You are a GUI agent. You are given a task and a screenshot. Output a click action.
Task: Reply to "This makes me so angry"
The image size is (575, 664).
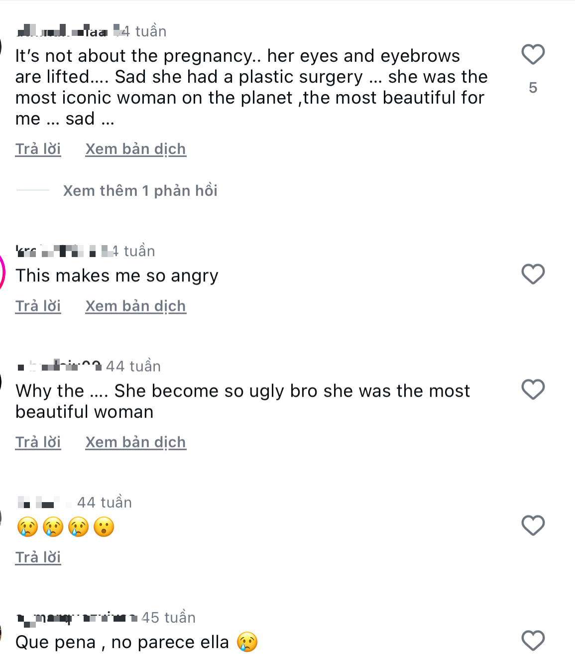[x=38, y=306]
